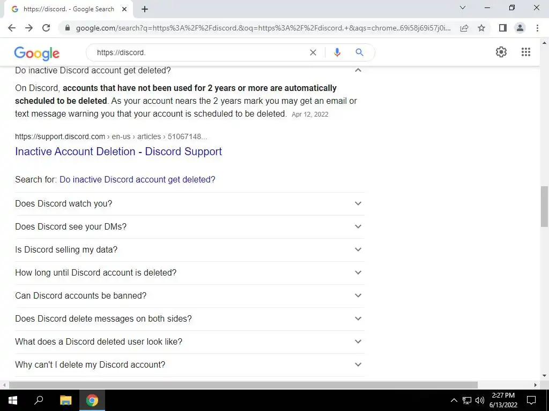Open 'Inactive Account Deletion - Discord Support' result
The height and width of the screenshot is (411, 549).
point(118,151)
